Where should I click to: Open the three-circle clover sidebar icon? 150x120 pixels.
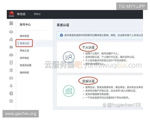click(x=11, y=39)
